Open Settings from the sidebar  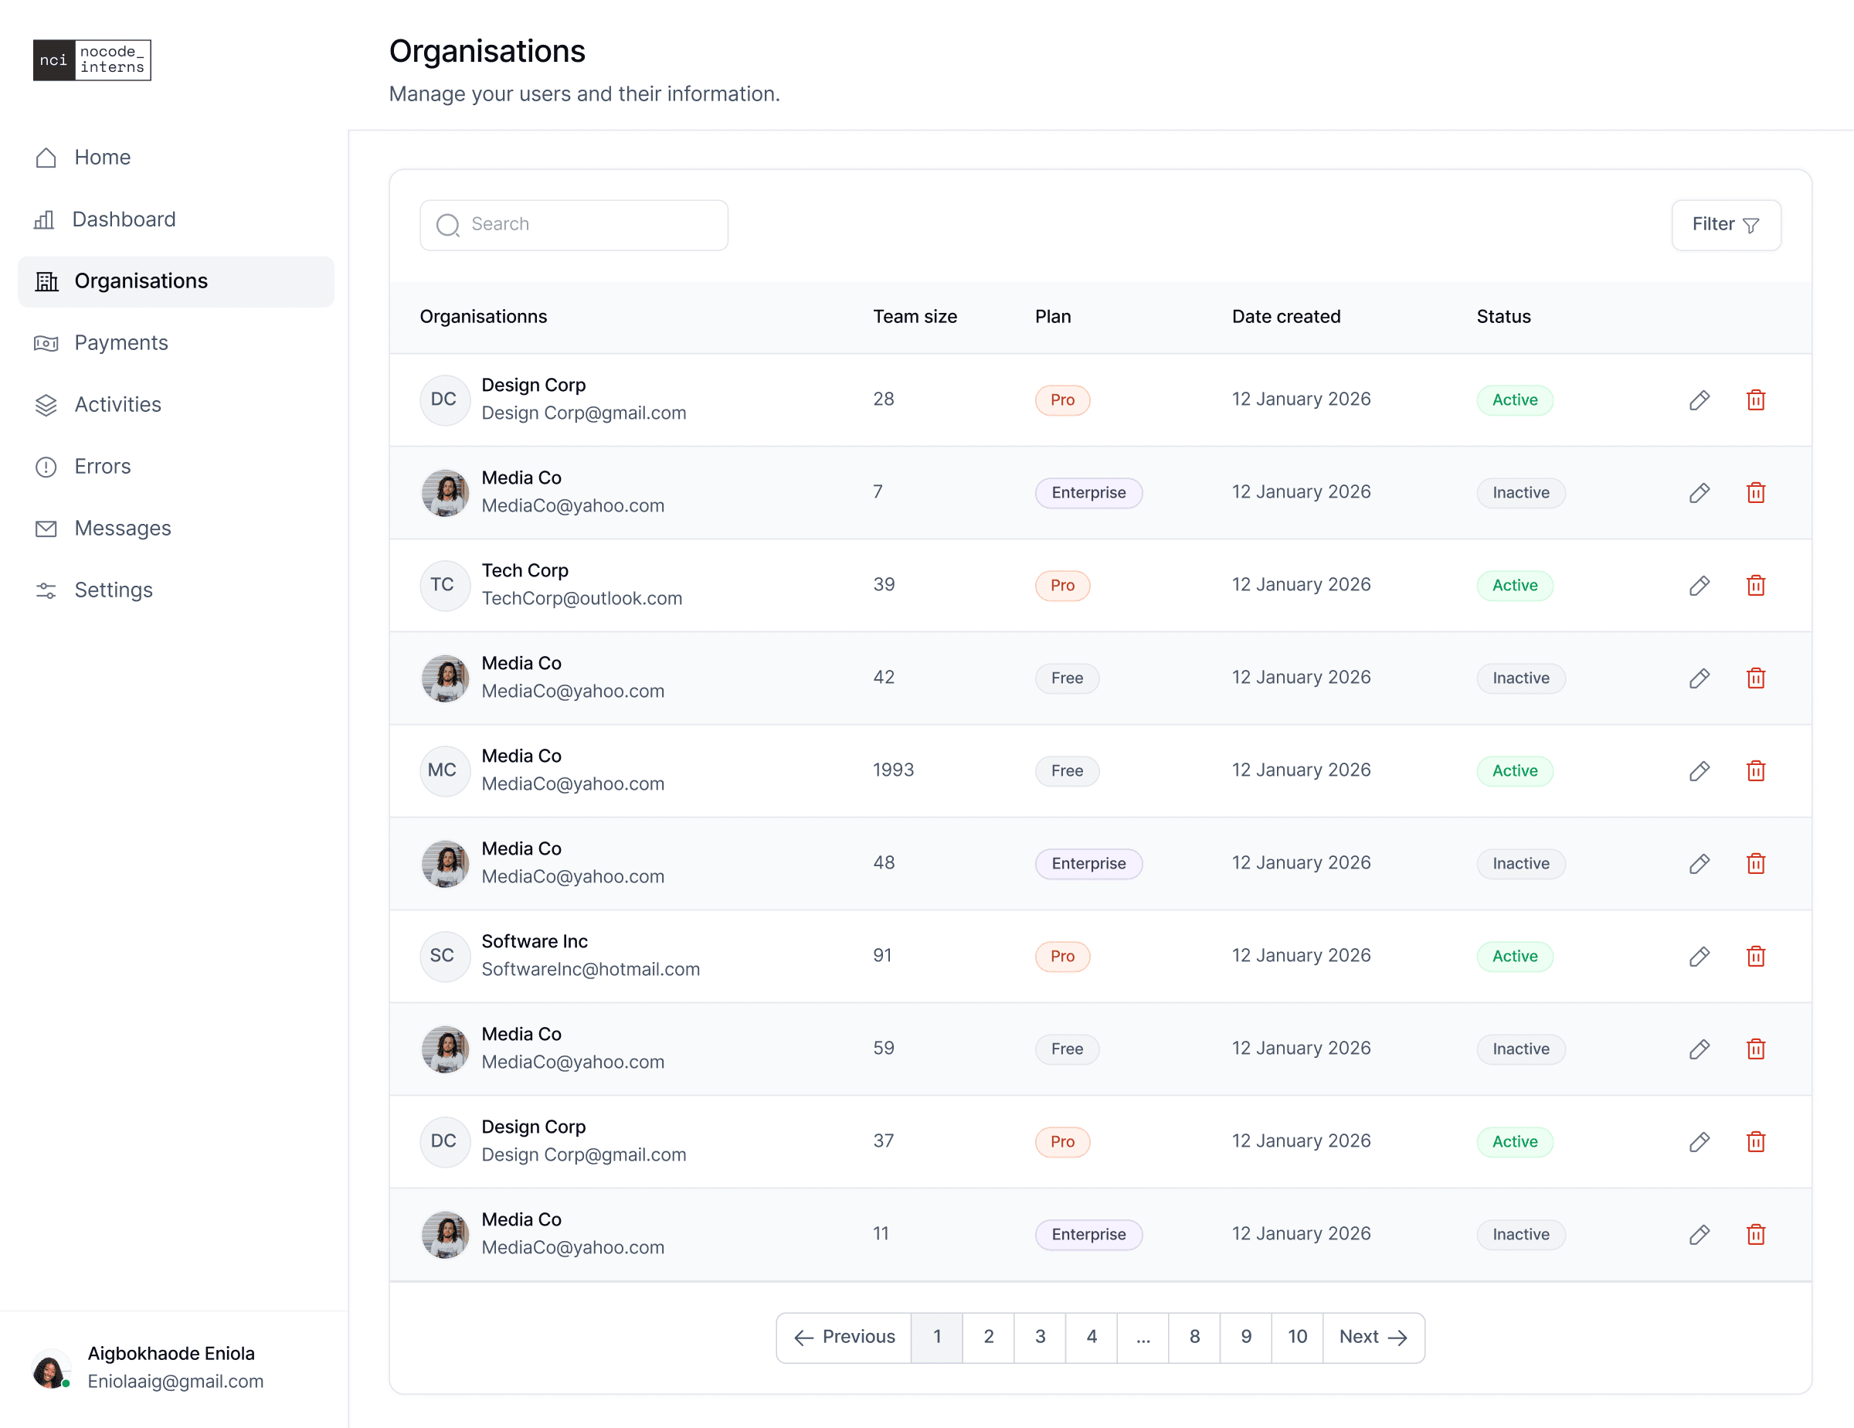coord(114,590)
